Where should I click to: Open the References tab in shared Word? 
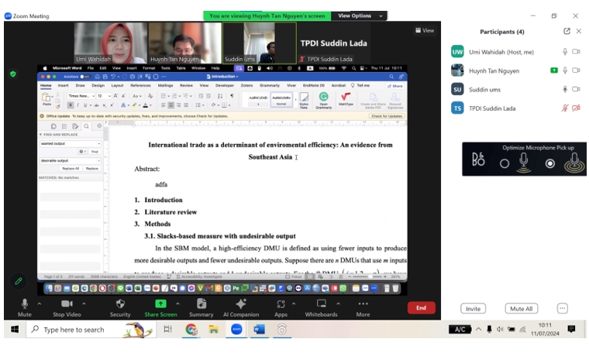[x=140, y=85]
